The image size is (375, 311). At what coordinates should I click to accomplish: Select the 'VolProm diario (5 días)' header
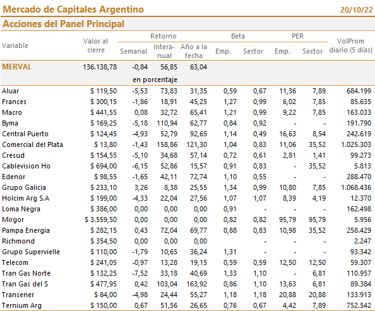[x=350, y=45]
